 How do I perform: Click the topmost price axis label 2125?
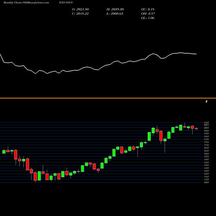click(x=206, y=123)
